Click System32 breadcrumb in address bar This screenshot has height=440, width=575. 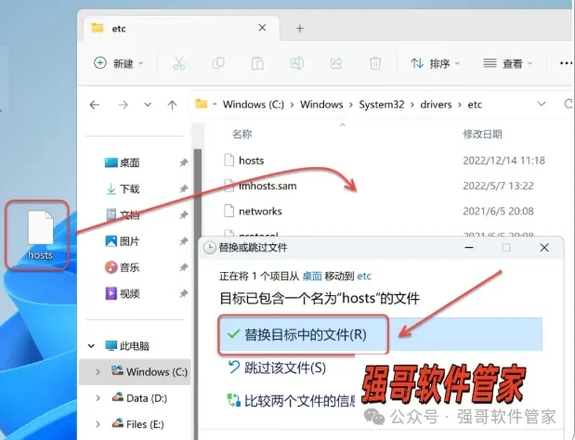382,104
